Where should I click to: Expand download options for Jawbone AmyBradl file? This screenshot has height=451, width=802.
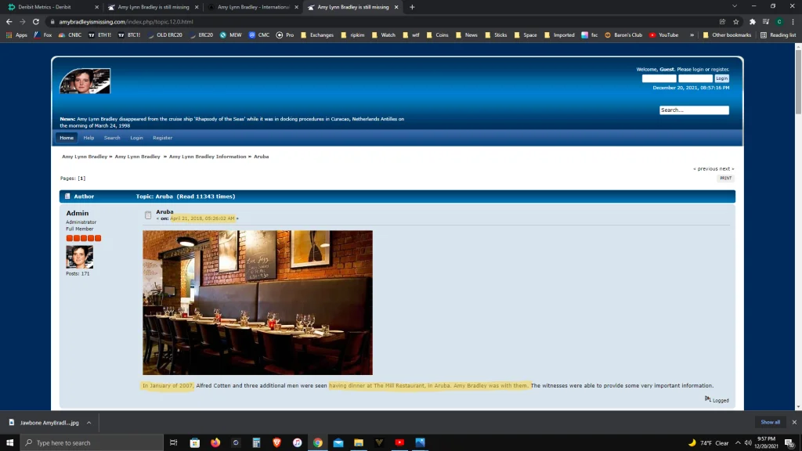89,422
